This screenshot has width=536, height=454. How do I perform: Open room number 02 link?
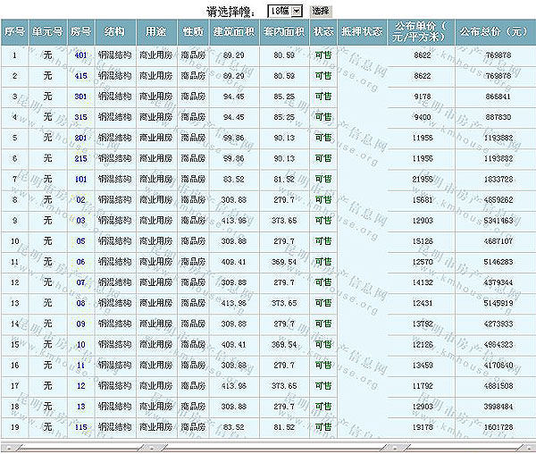click(81, 199)
